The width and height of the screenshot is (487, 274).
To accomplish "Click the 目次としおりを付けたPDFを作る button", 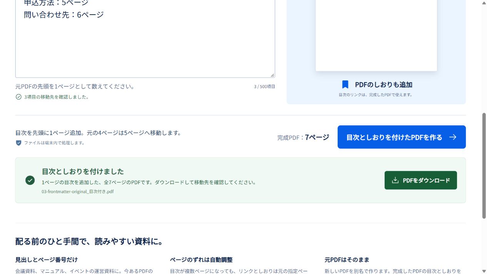I will (x=402, y=137).
